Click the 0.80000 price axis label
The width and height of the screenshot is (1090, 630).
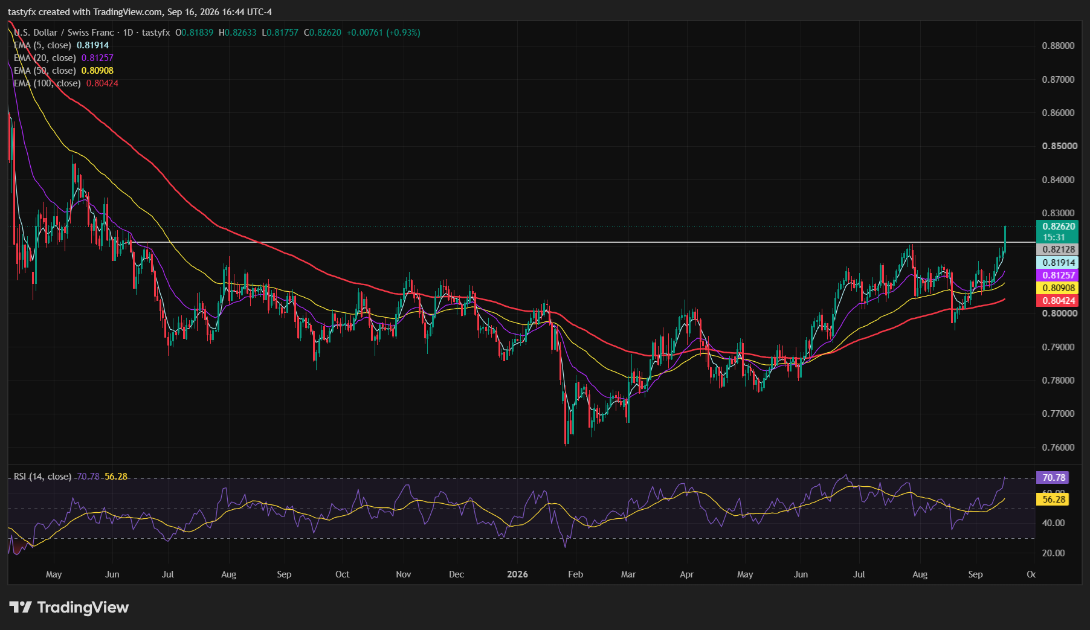coord(1059,313)
